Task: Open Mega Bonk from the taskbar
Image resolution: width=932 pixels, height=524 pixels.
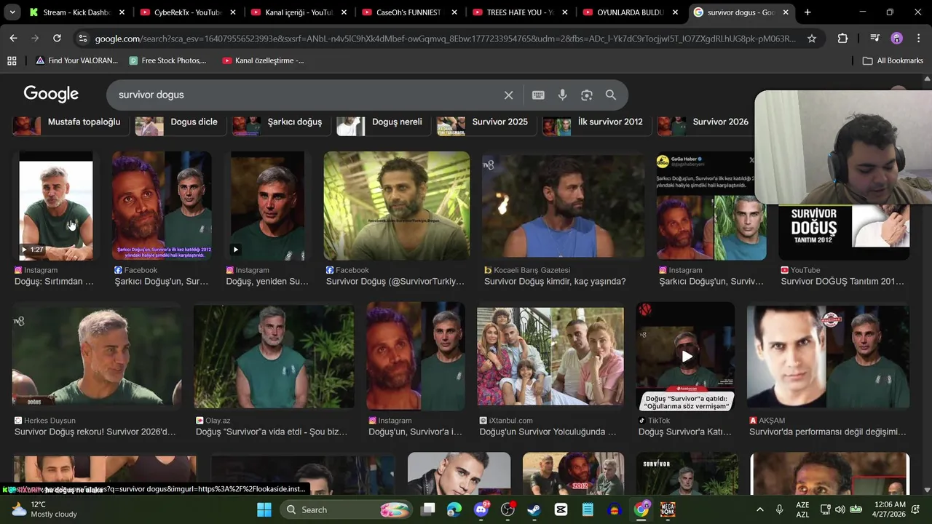Action: coord(667,509)
